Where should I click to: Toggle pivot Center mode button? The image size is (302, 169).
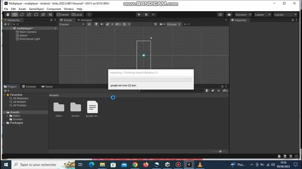(x=63, y=15)
